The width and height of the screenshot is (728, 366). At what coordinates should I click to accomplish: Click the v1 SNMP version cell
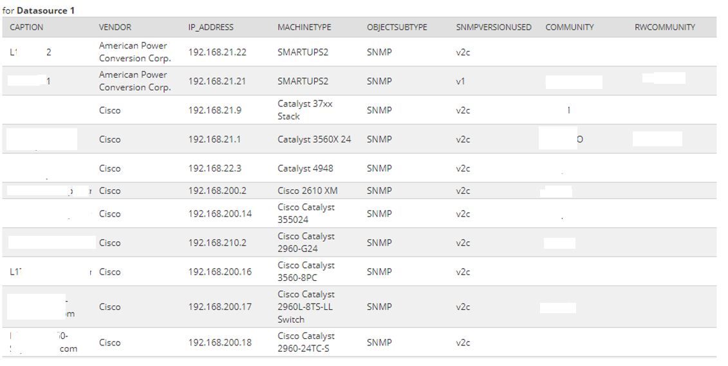[460, 81]
